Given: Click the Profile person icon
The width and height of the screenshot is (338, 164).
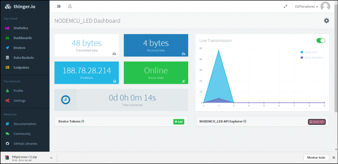Looking at the screenshot, I should pyautogui.click(x=7, y=91).
